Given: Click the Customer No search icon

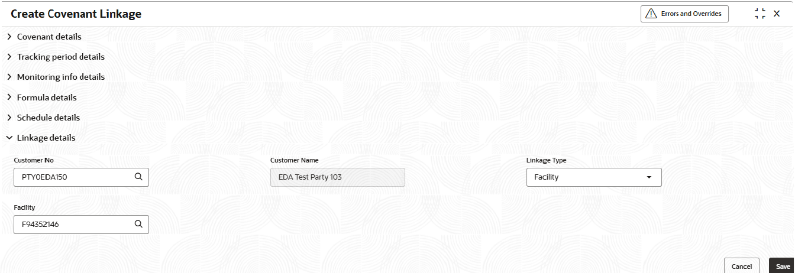Looking at the screenshot, I should pyautogui.click(x=138, y=177).
